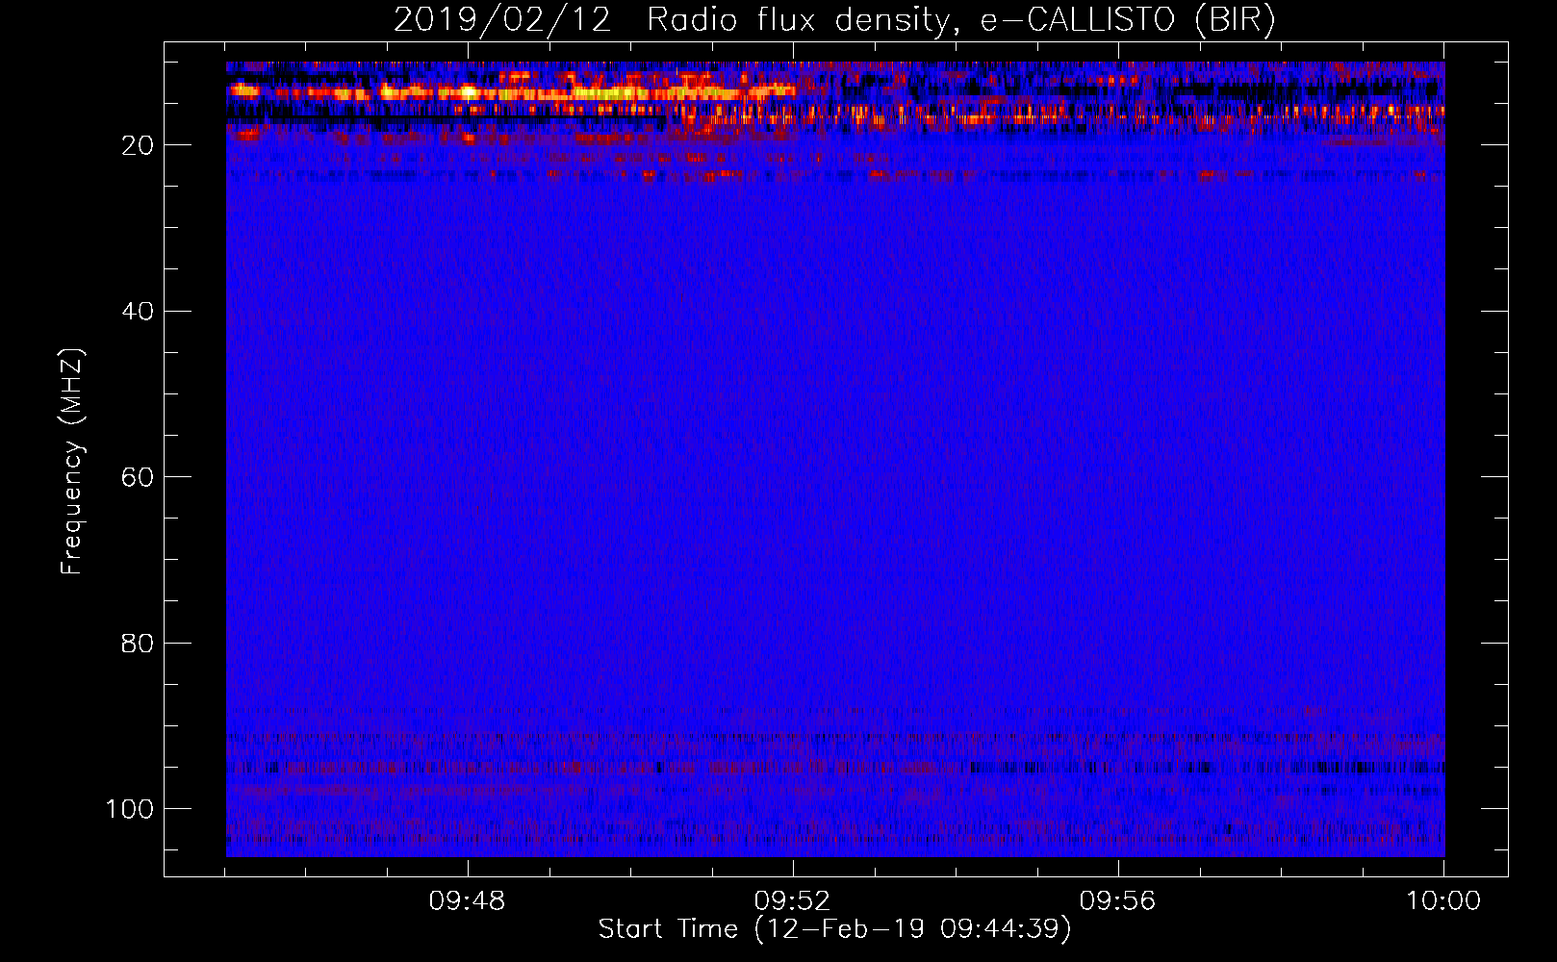Click the '09:56' time tick label
This screenshot has height=962, width=1557.
click(1118, 901)
